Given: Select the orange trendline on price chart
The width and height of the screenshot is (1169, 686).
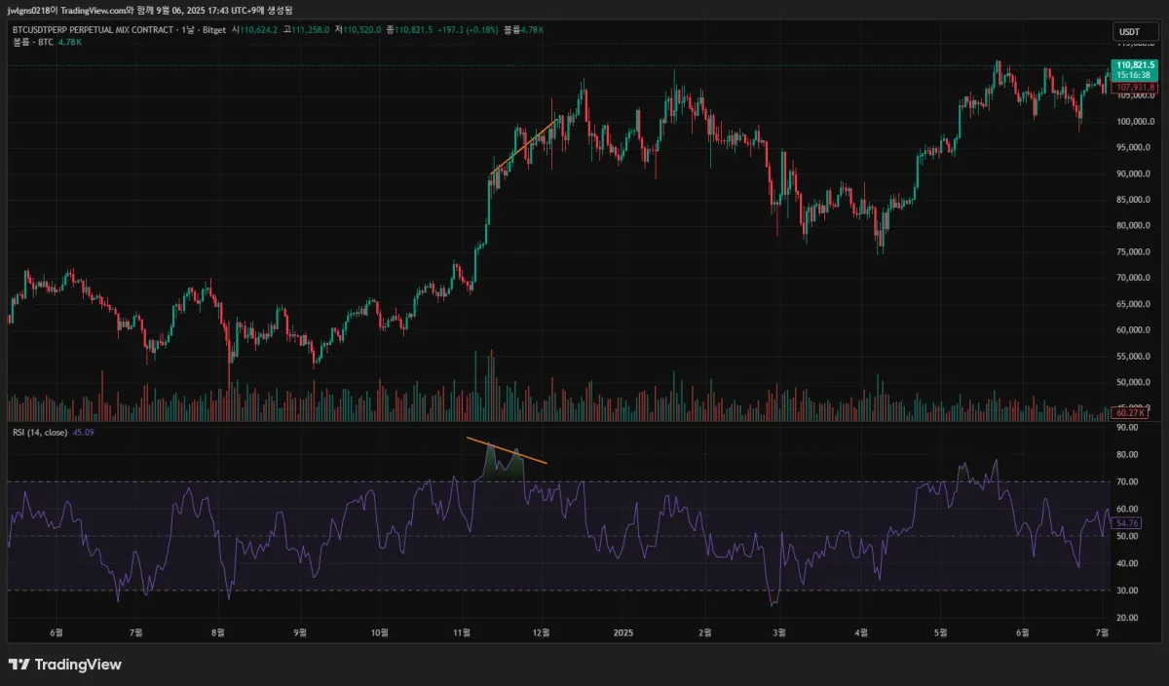Looking at the screenshot, I should click(x=523, y=148).
